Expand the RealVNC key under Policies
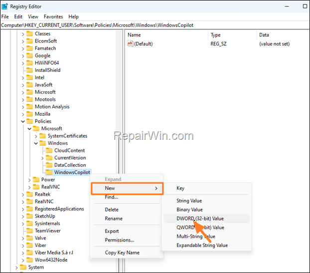This screenshot has width=310, height=273. [29, 187]
